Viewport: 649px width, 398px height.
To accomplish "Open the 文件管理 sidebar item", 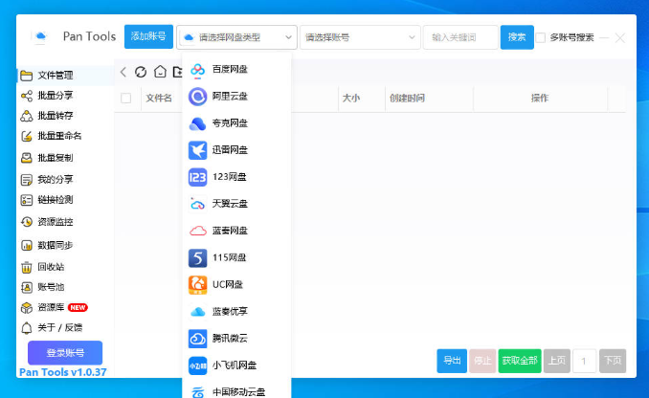I will pos(65,76).
